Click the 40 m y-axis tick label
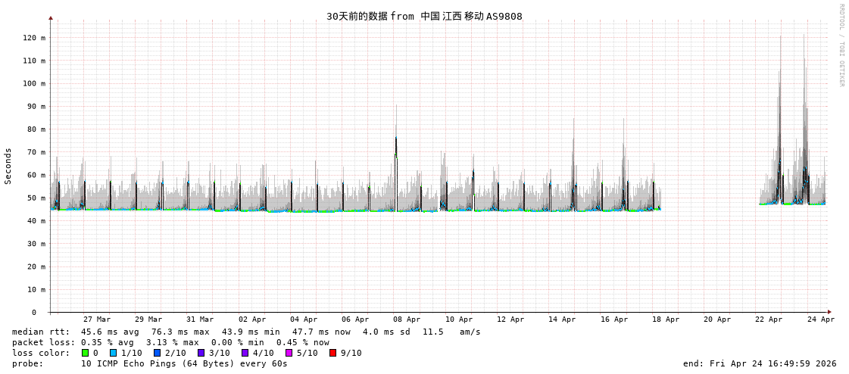The width and height of the screenshot is (849, 374). pyautogui.click(x=36, y=221)
